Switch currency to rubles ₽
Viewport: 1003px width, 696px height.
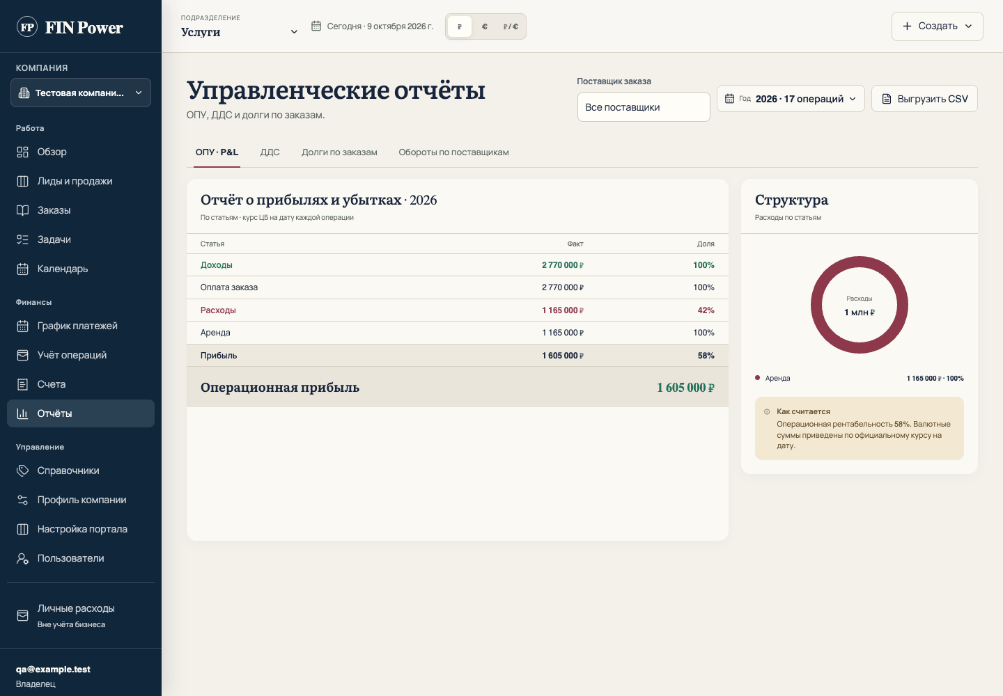[460, 26]
